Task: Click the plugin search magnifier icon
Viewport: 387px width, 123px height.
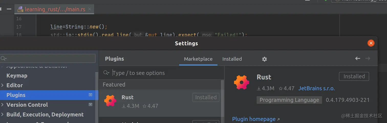Action: click(x=106, y=73)
